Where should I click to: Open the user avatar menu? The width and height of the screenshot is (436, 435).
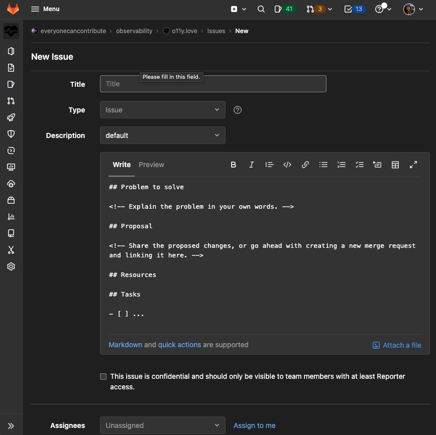pos(413,9)
